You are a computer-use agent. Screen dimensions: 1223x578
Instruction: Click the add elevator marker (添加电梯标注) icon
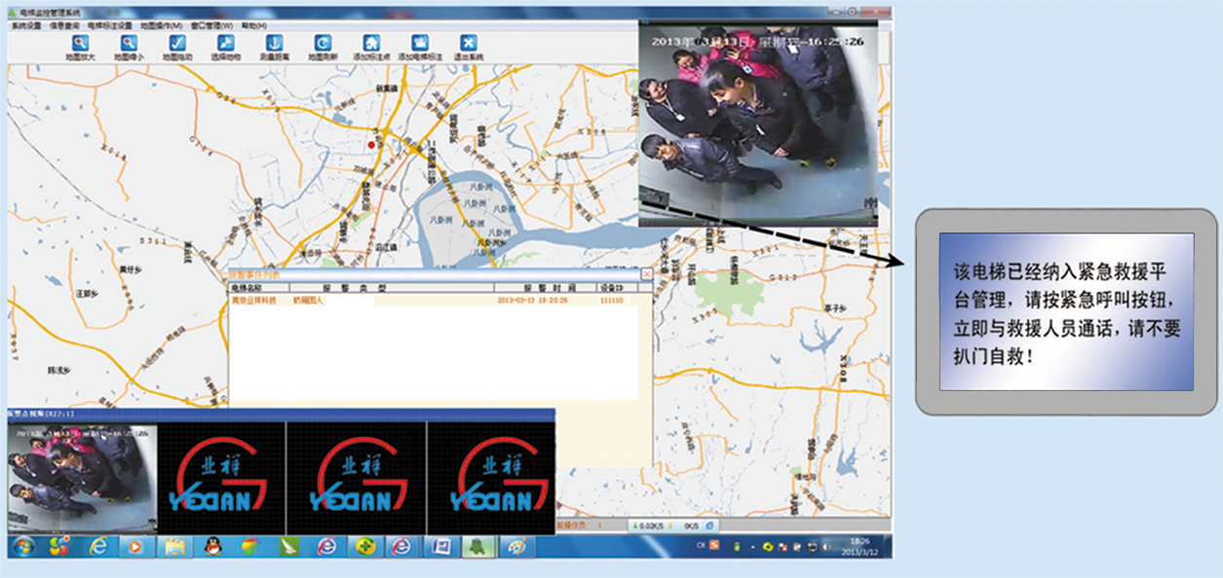click(420, 43)
